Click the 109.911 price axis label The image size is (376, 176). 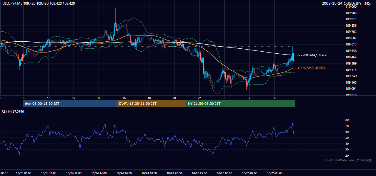(x=351, y=19)
